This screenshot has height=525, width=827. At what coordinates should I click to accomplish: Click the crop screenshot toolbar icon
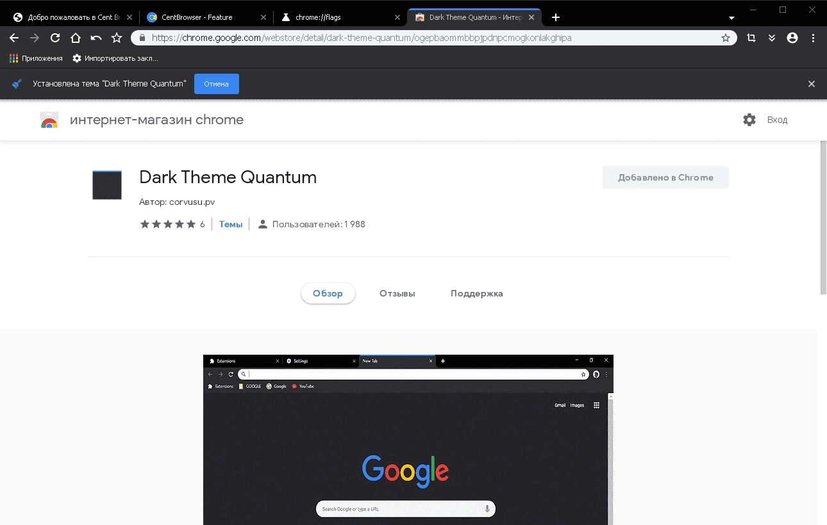point(751,38)
